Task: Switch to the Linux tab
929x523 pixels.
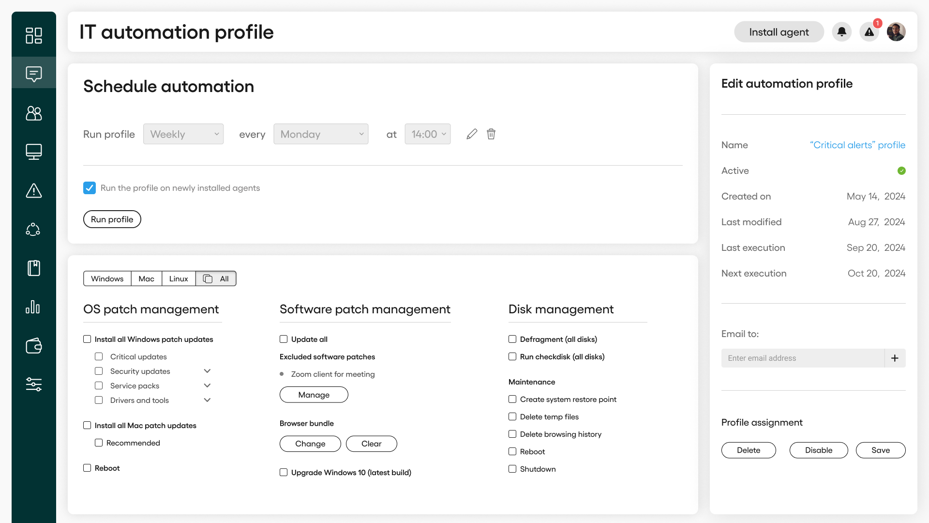Action: [179, 279]
